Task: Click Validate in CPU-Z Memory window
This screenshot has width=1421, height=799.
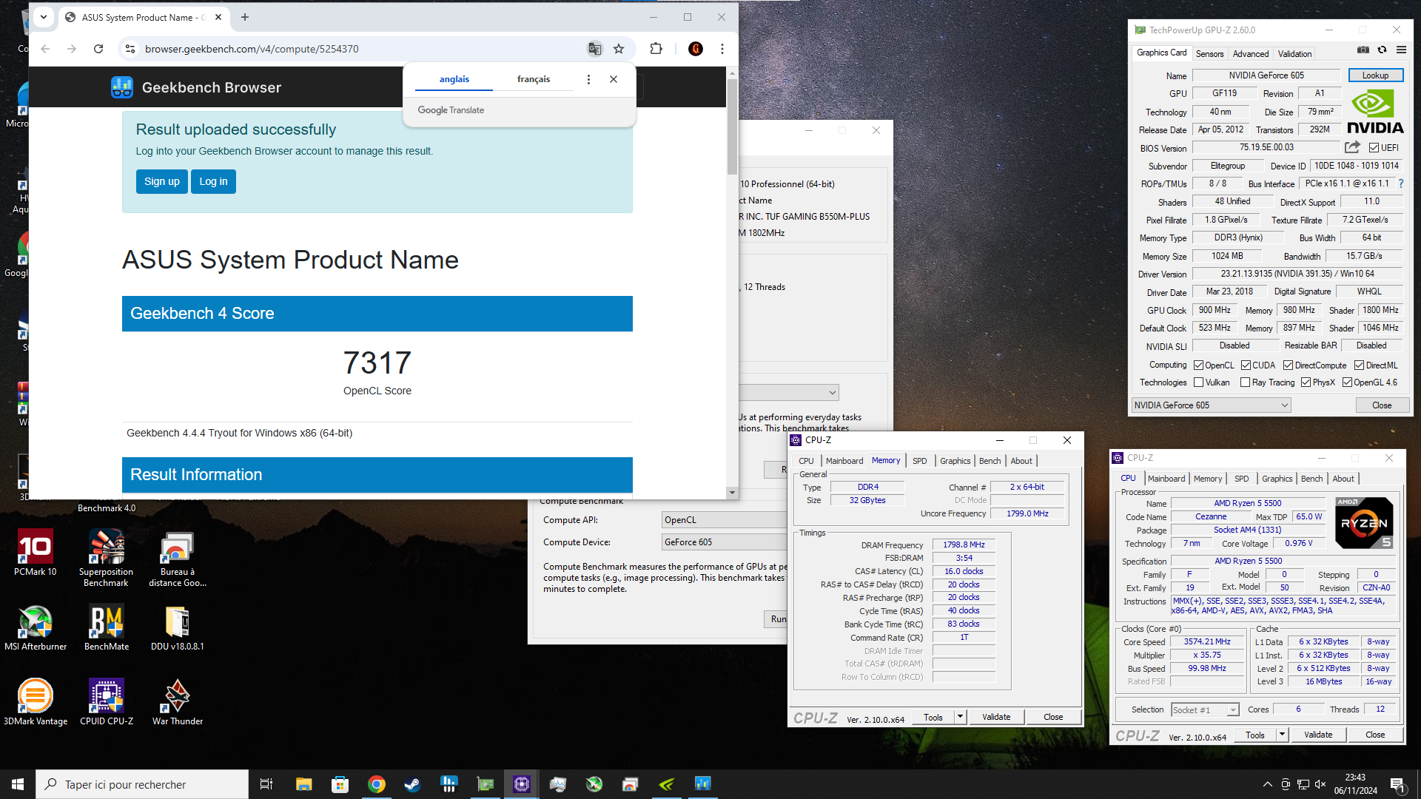Action: click(x=996, y=717)
